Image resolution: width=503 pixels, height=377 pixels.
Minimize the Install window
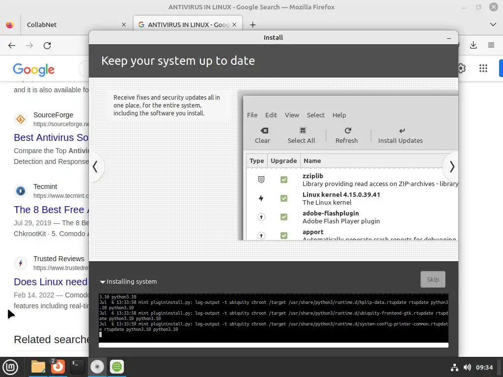[449, 38]
